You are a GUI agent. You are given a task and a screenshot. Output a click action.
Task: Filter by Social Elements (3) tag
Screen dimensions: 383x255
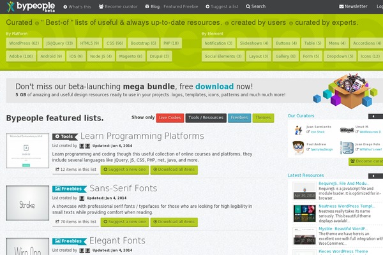pos(223,56)
